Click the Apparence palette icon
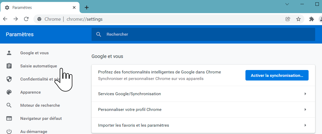322x134 pixels. (9, 92)
